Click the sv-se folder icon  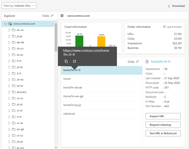[14, 123]
